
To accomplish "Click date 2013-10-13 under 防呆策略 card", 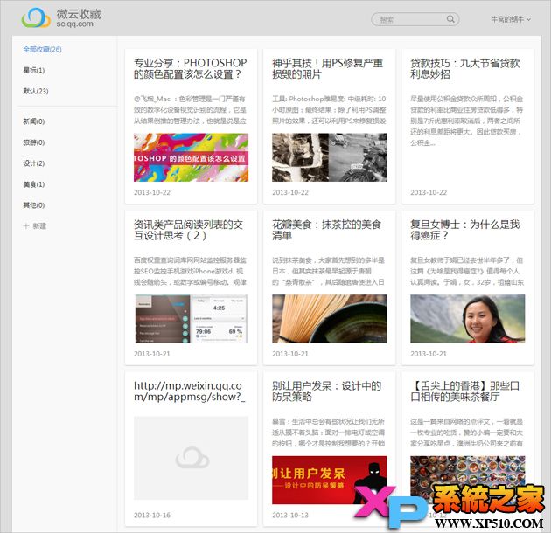I will (290, 516).
